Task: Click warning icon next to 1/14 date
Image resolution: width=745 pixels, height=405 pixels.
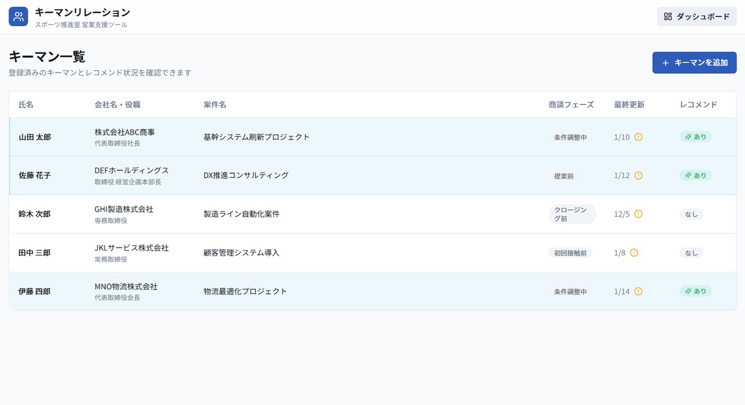Action: pos(638,292)
